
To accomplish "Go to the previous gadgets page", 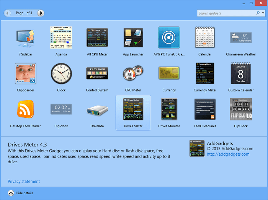I will [x=8, y=13].
